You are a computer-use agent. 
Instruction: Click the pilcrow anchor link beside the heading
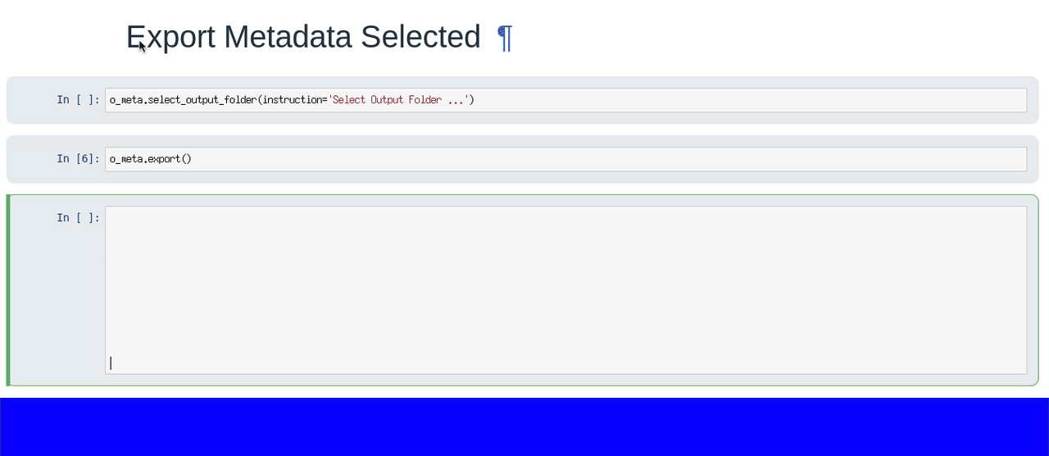coord(505,38)
